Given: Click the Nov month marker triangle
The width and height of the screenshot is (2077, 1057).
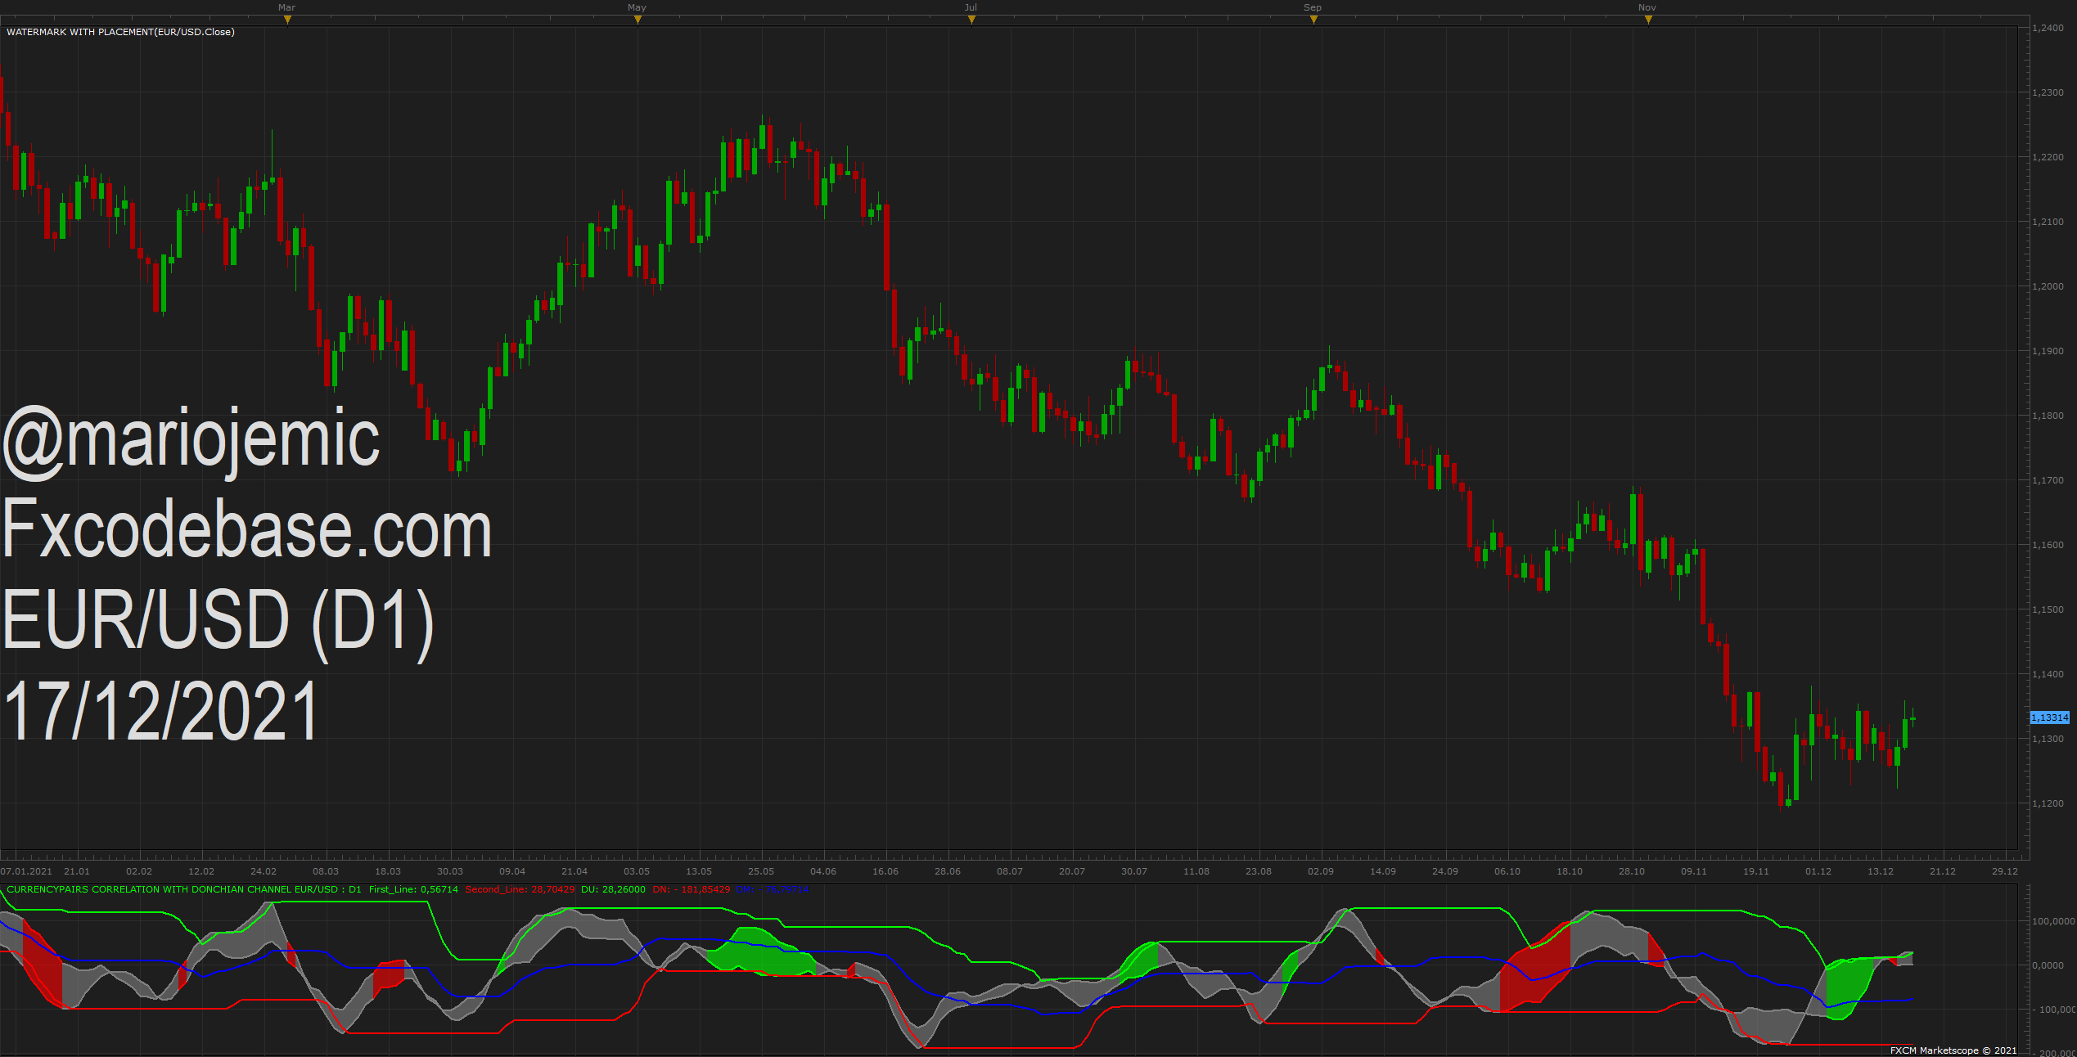Looking at the screenshot, I should click(1648, 20).
